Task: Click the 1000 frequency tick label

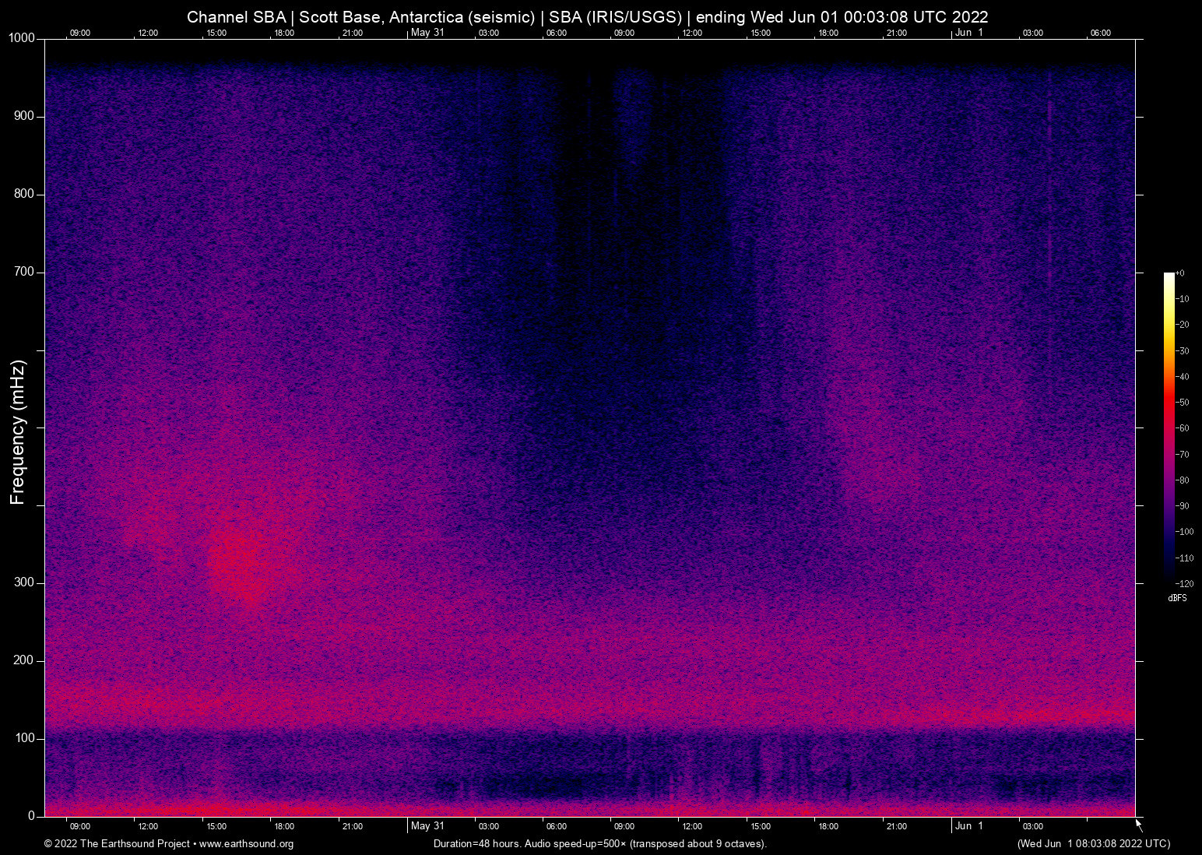Action: (20, 37)
